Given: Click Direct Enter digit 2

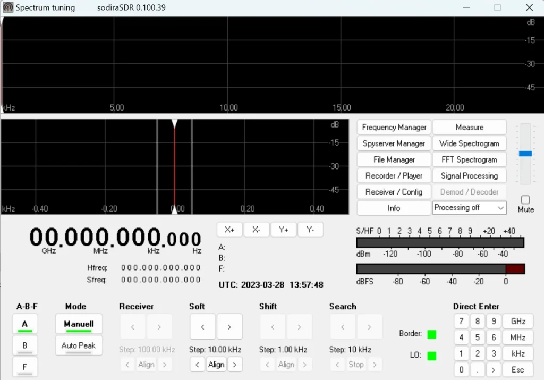Looking at the screenshot, I should pos(478,353).
